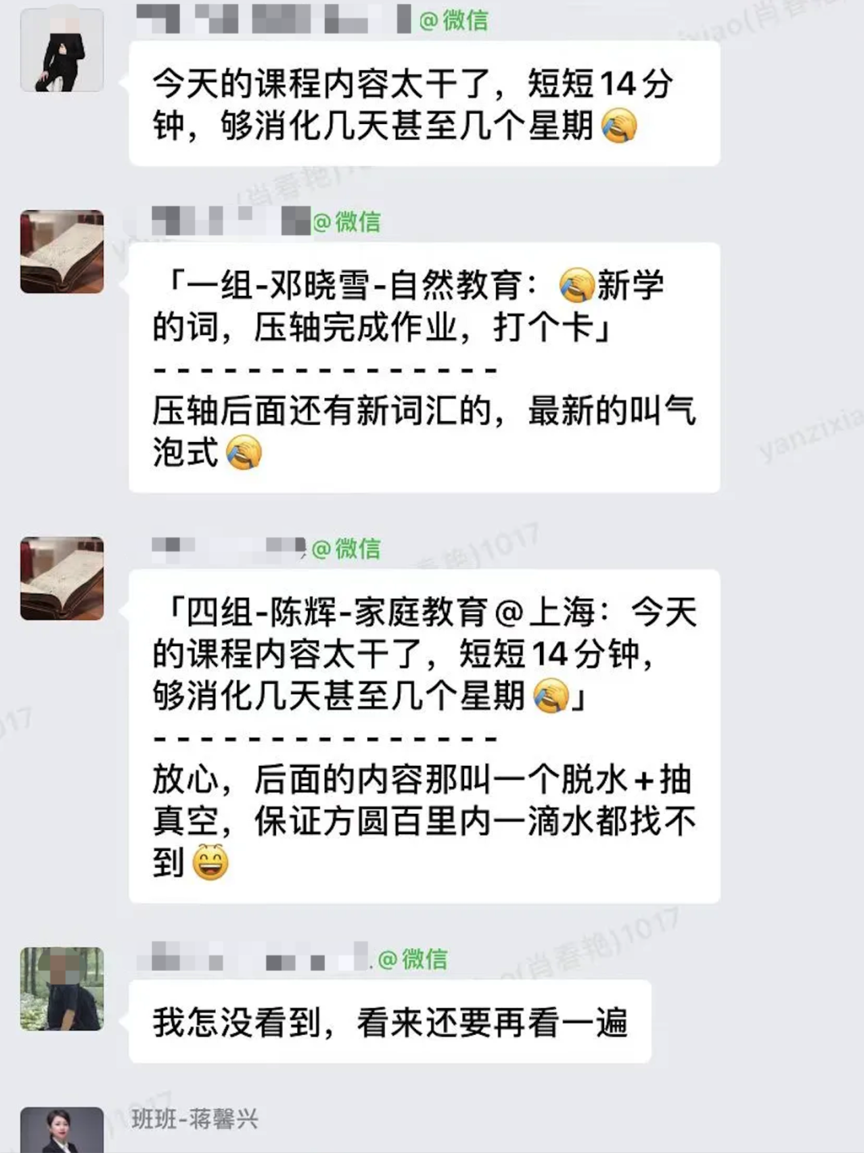Tap the book avatar beside the 脱水 message
Image resolution: width=864 pixels, height=1153 pixels.
pyautogui.click(x=62, y=578)
